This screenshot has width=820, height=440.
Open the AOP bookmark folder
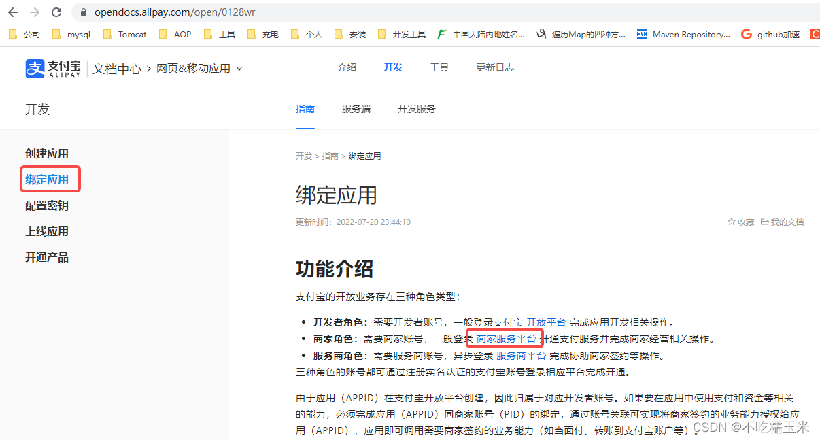tap(175, 34)
